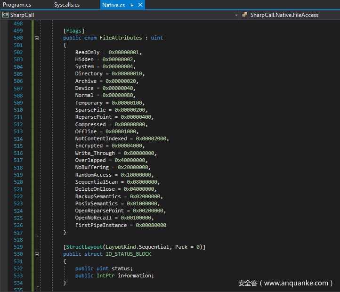The image size is (340, 292).
Task: Click the FirstPipeInstance enum member
Action: [x=101, y=225]
